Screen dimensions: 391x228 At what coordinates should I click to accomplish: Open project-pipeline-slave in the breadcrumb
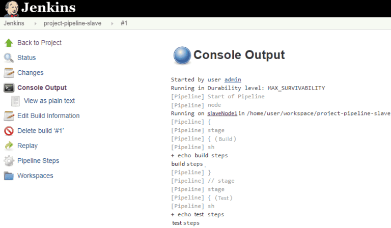coord(73,23)
